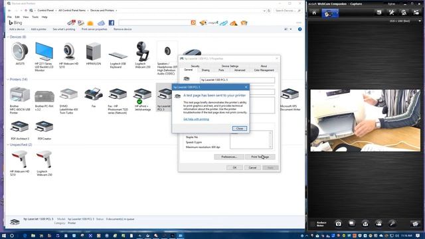Click the webcam settings icon in WebCam Companion
This screenshot has height=239, width=425.
(x=404, y=12)
